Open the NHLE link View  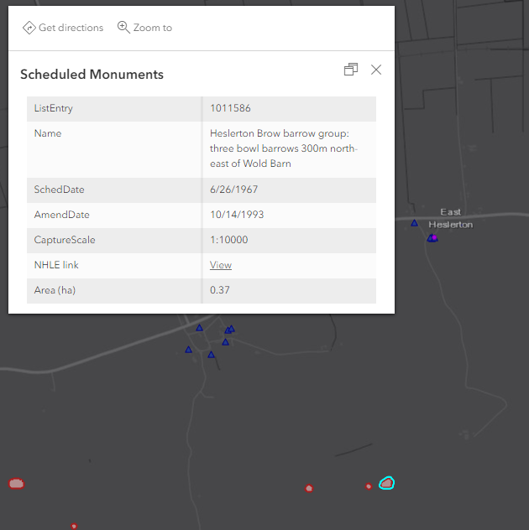click(221, 265)
